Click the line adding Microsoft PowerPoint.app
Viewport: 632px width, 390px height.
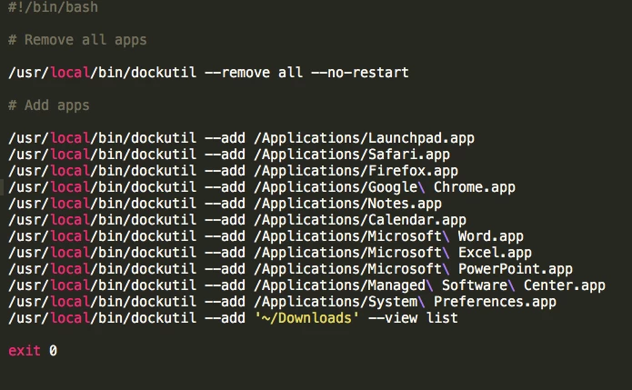click(x=290, y=269)
